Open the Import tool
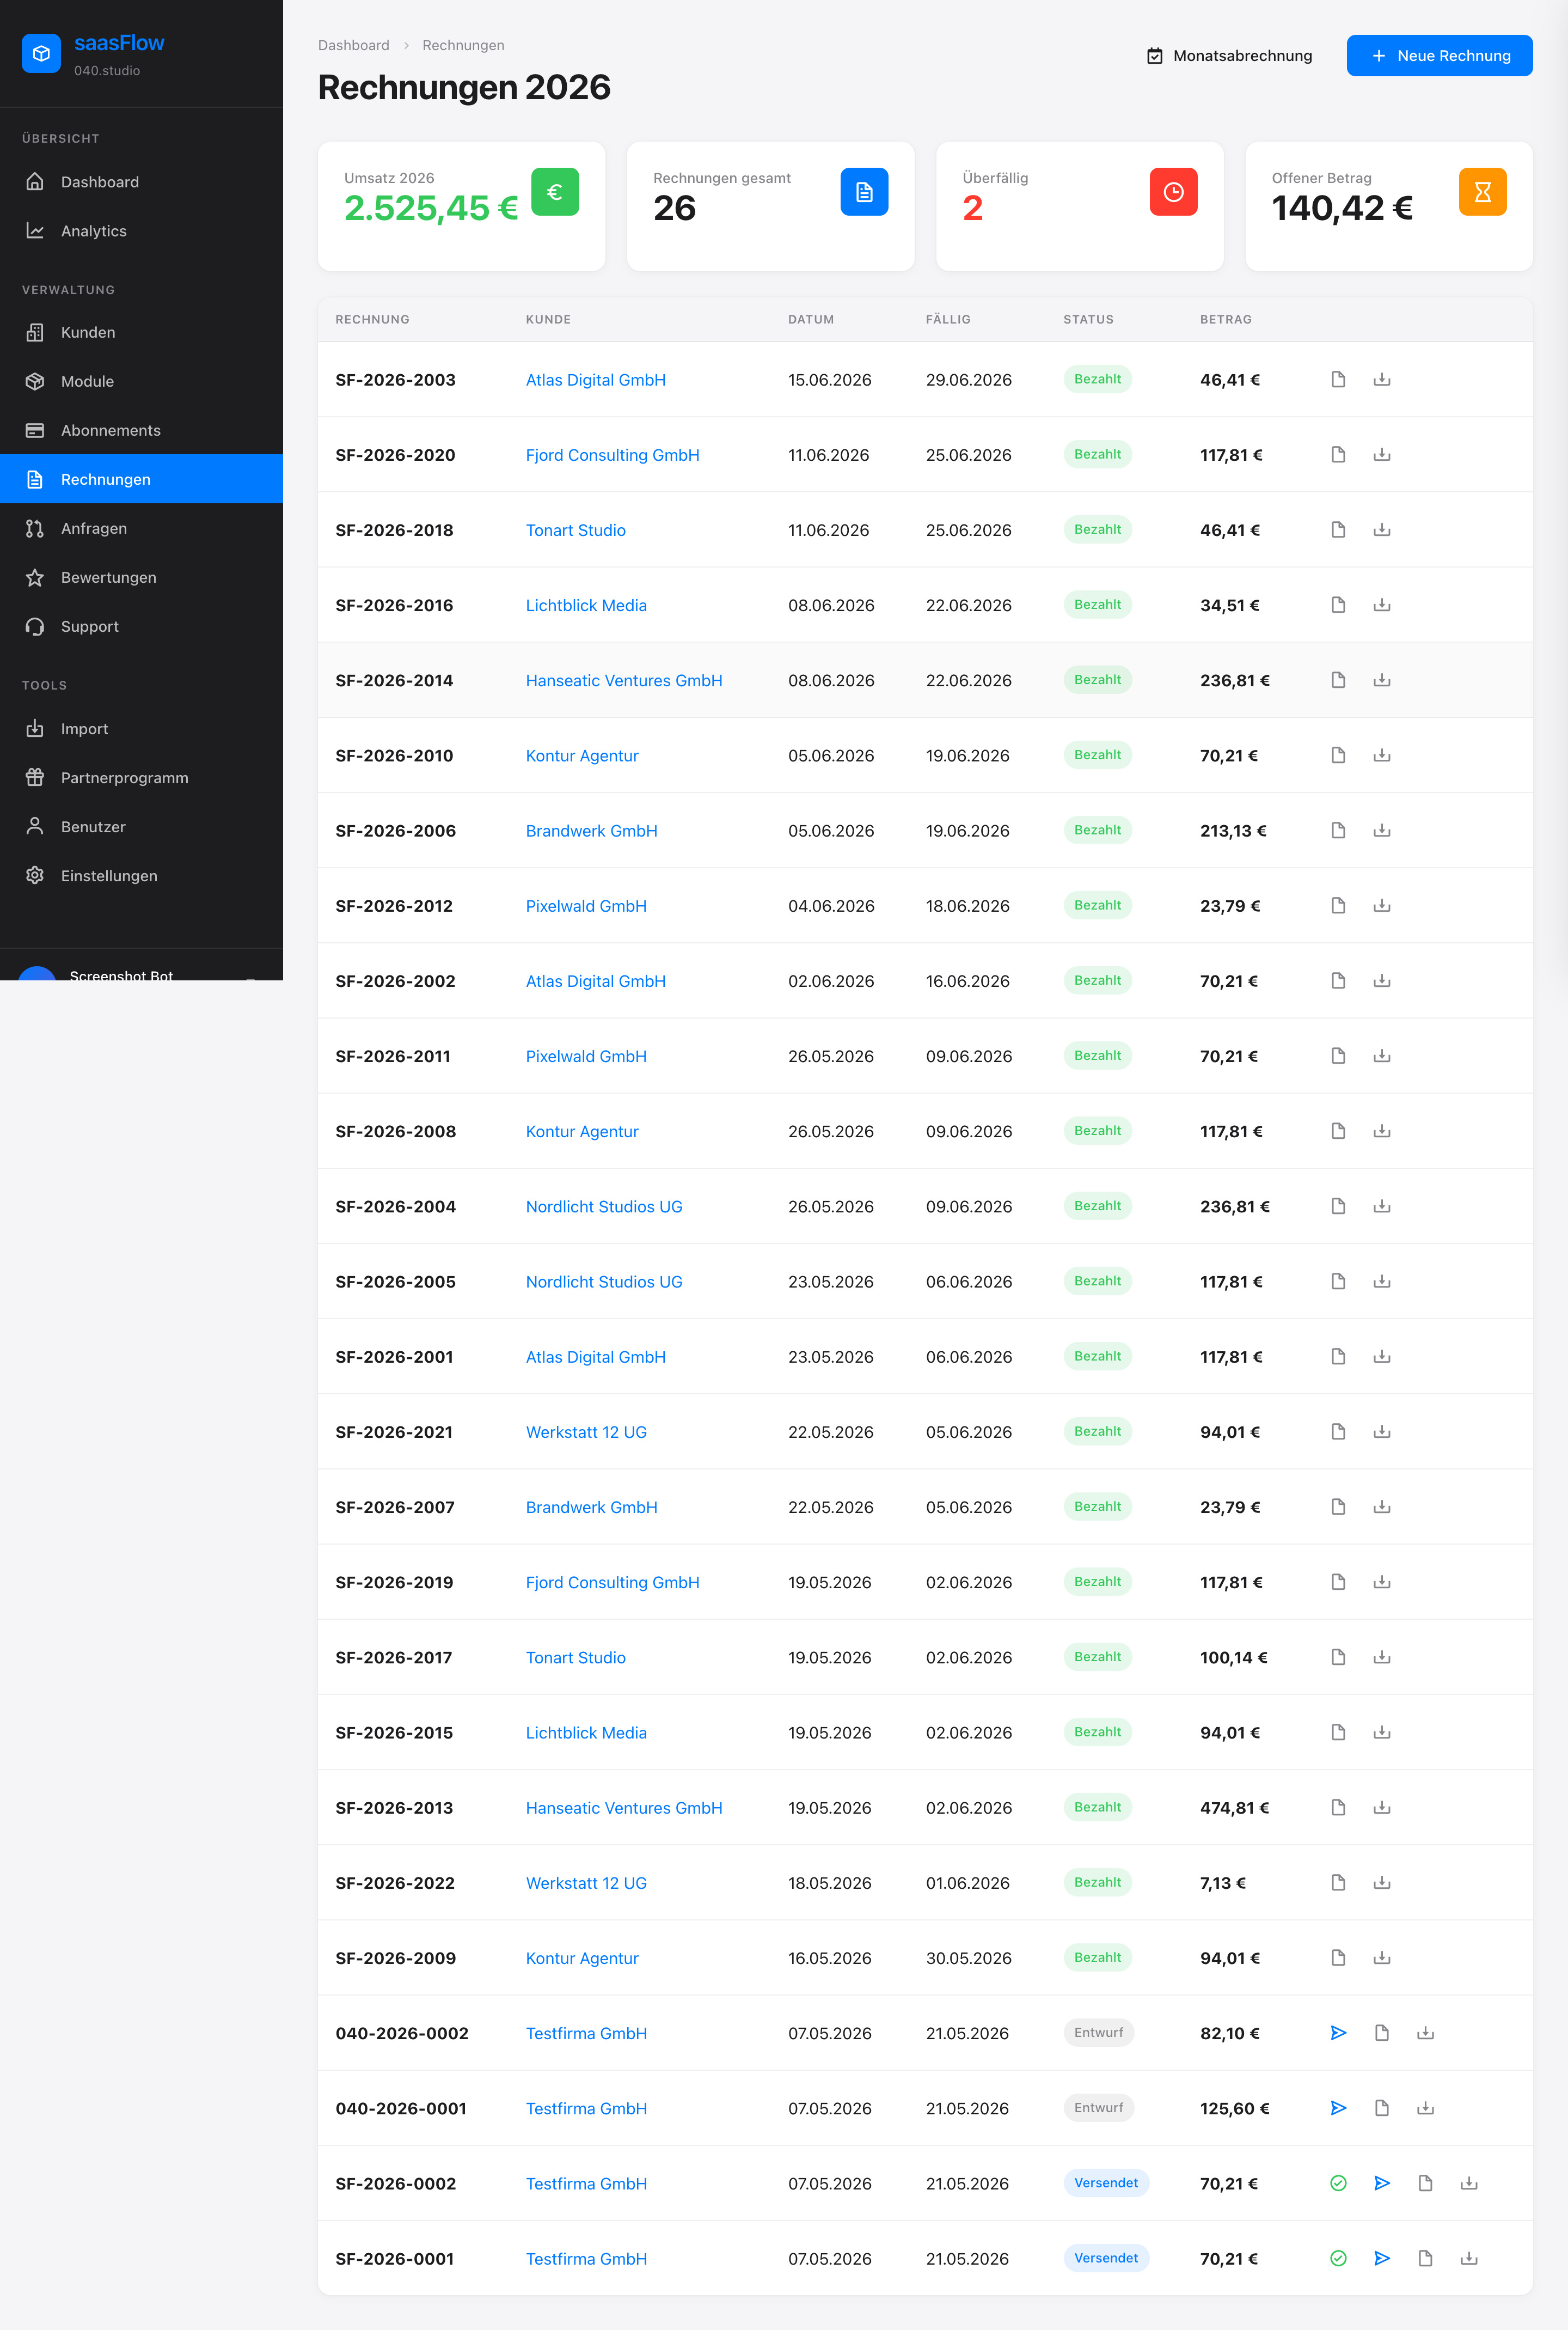This screenshot has width=1568, height=2330. [141, 728]
